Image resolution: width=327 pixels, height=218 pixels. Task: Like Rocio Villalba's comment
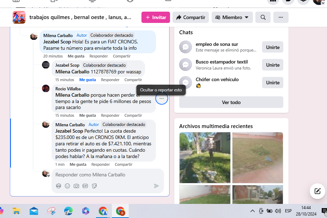[87, 115]
